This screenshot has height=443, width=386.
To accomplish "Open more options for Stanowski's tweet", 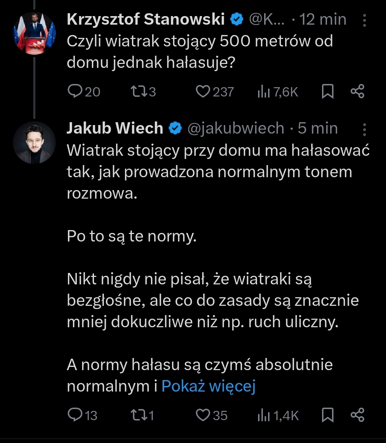I will 364,21.
